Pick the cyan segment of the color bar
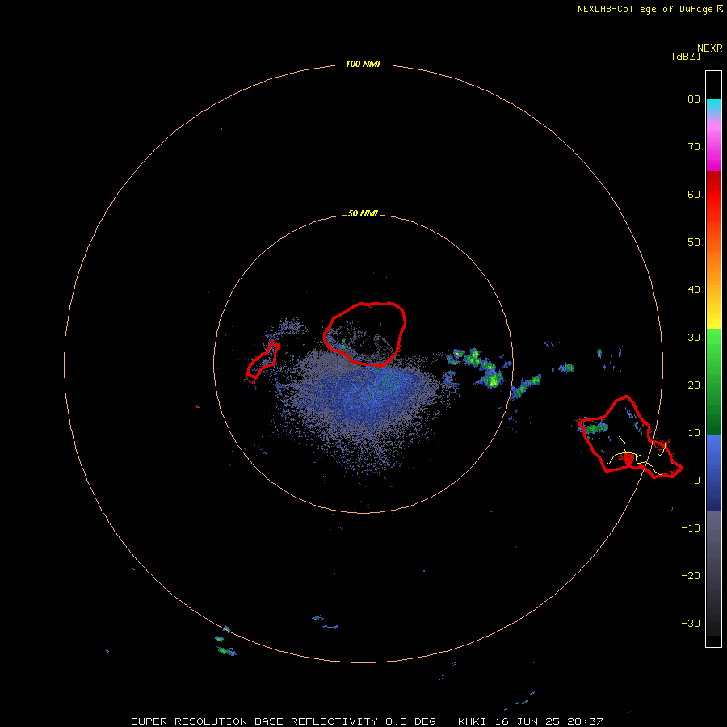 click(x=713, y=105)
